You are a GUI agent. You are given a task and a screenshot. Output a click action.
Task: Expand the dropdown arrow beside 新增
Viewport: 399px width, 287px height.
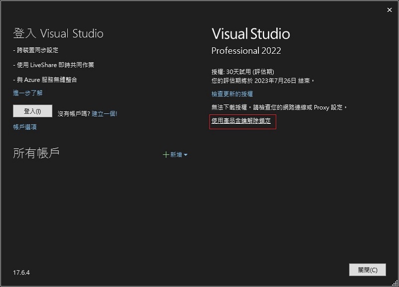click(x=185, y=155)
